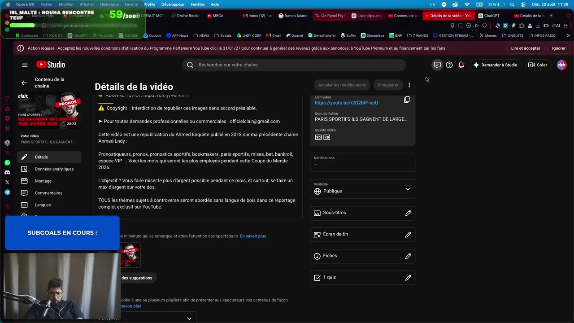Open Telegram in the Opera sidebar
The image size is (574, 323).
click(x=7, y=192)
